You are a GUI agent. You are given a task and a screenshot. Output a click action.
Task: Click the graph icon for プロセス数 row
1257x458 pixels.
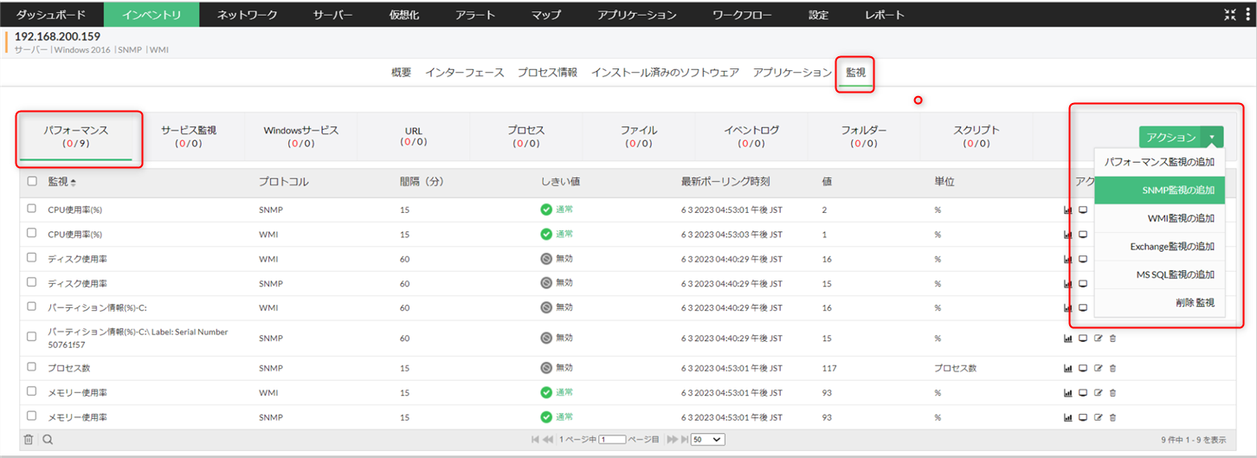(x=1067, y=368)
